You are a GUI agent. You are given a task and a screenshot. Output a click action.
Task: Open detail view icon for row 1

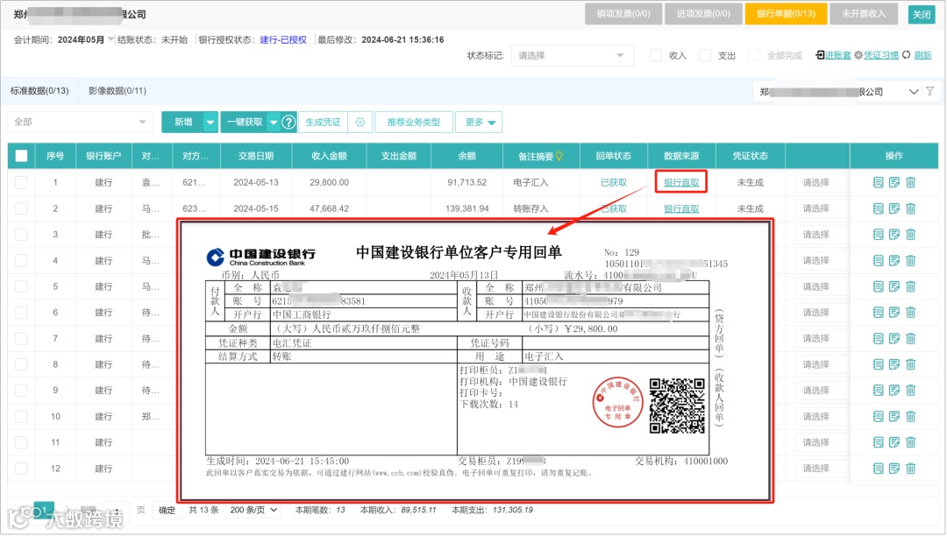coord(878,182)
